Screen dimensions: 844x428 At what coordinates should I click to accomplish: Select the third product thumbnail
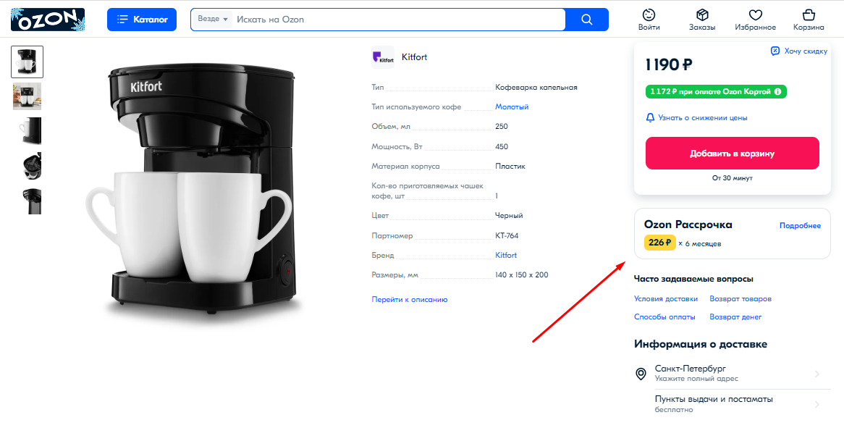click(x=27, y=131)
